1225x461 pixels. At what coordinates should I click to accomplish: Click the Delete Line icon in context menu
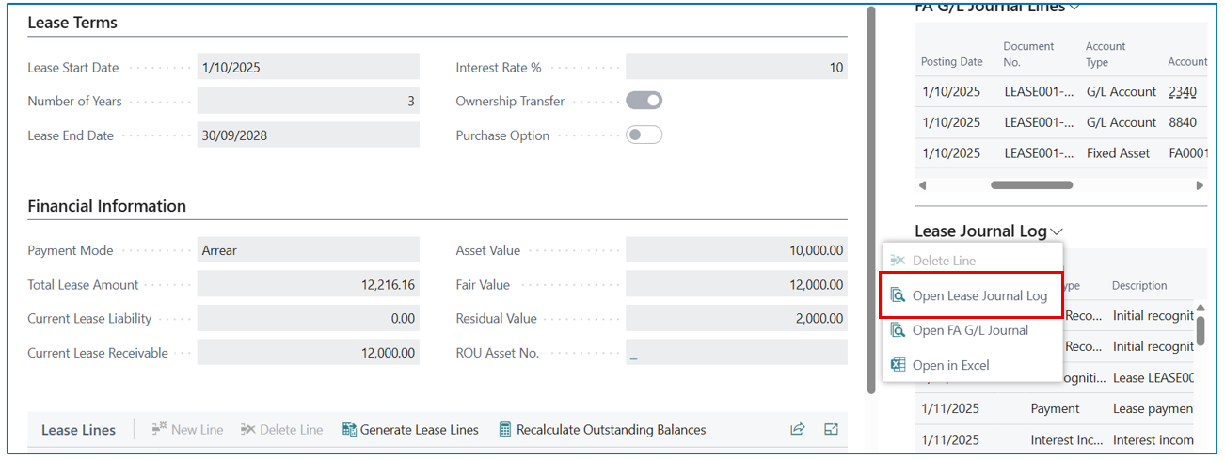(x=897, y=261)
